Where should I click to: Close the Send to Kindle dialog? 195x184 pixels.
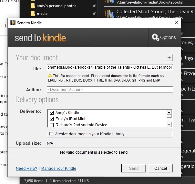point(176,23)
